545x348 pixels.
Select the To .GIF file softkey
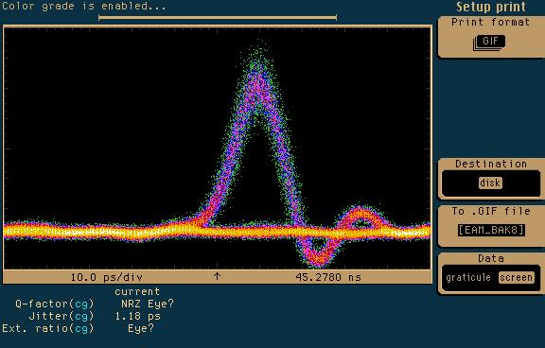pyautogui.click(x=491, y=226)
